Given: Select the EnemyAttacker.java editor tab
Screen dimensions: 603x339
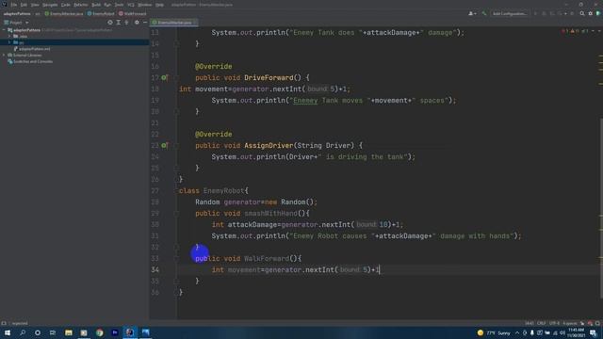Looking at the screenshot, I should [174, 23].
